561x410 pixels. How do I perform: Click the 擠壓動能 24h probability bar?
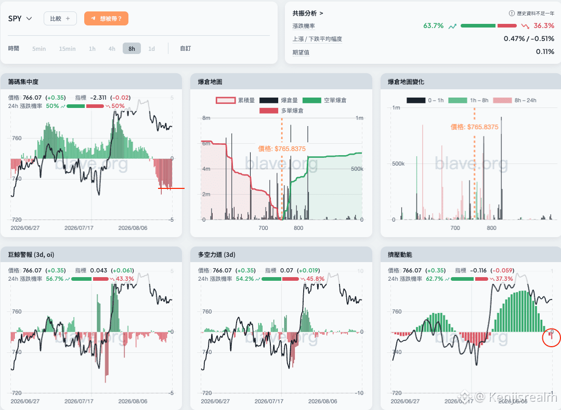tap(469, 279)
